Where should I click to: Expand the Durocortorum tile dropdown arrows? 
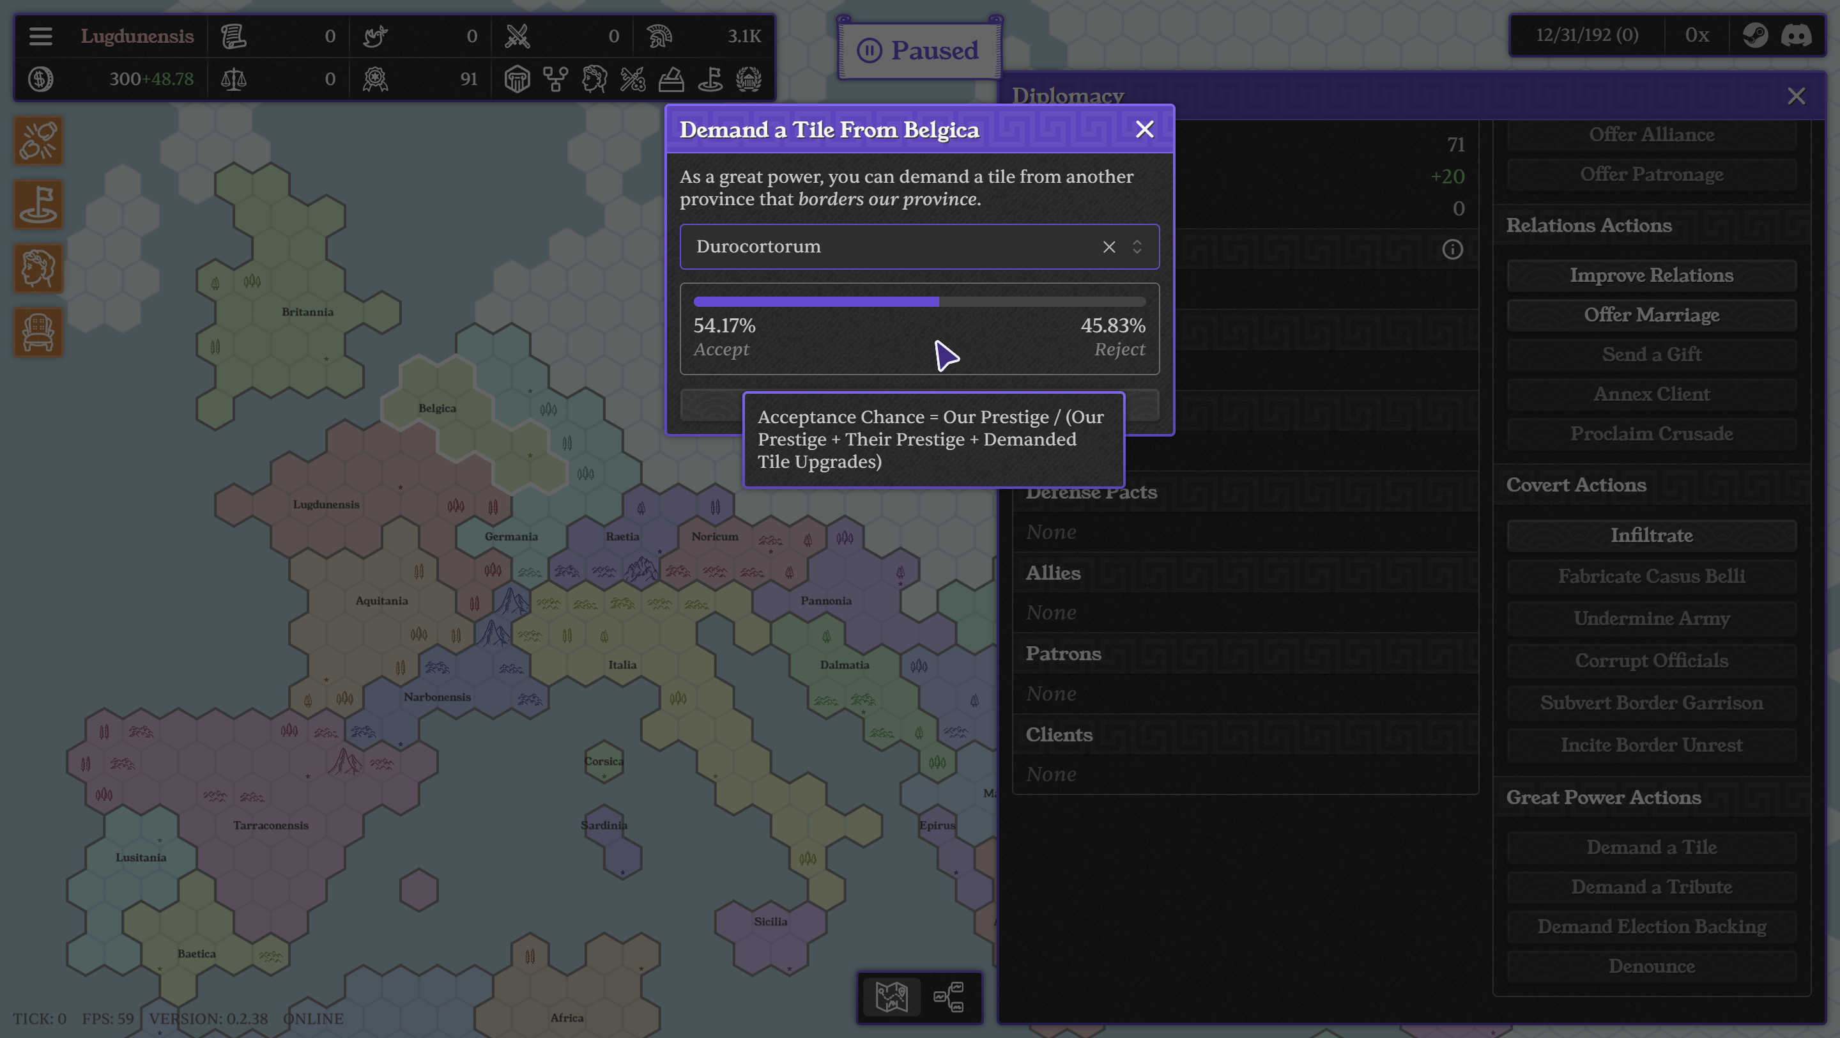coord(1137,247)
